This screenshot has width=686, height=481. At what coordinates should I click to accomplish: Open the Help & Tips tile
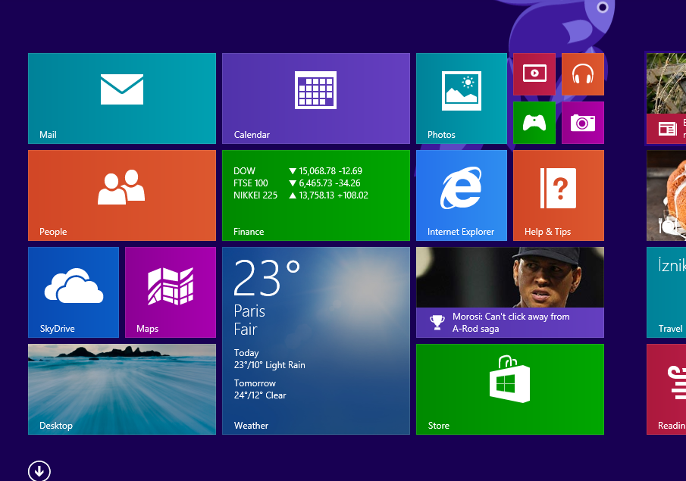pyautogui.click(x=559, y=195)
